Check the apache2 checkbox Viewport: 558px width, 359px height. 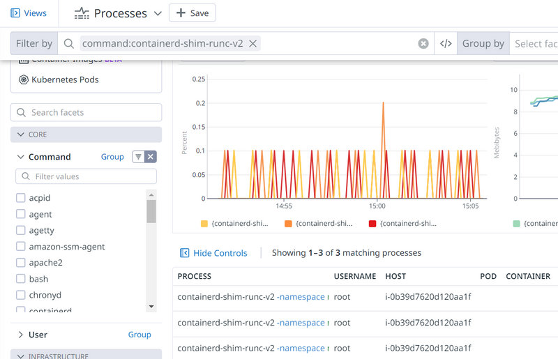[x=21, y=263]
